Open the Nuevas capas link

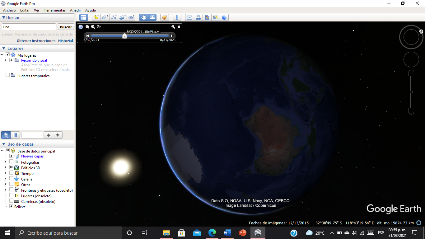32,156
